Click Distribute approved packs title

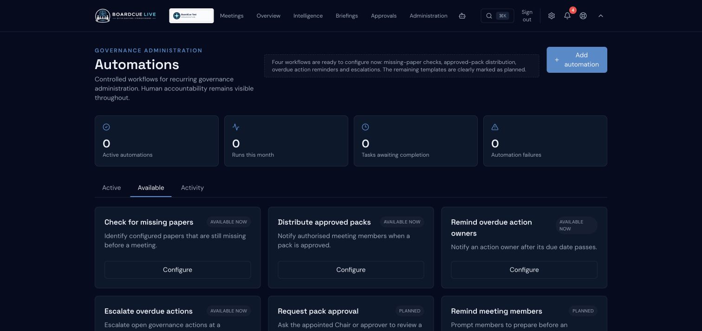point(324,222)
